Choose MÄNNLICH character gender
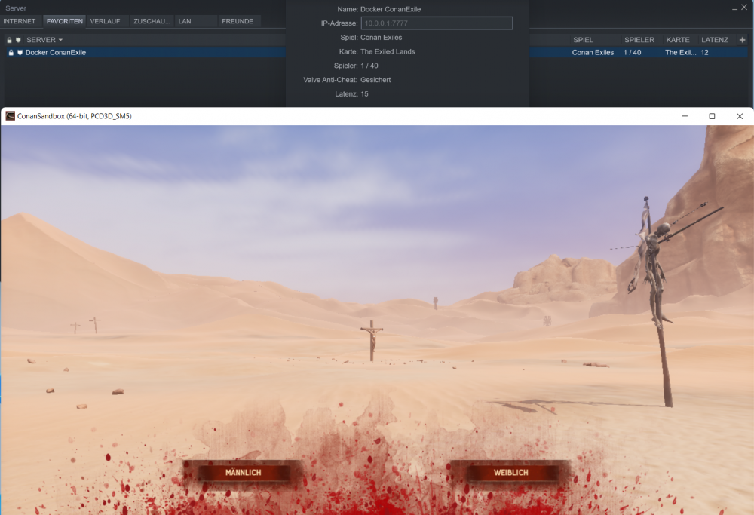This screenshot has height=515, width=754. (244, 473)
